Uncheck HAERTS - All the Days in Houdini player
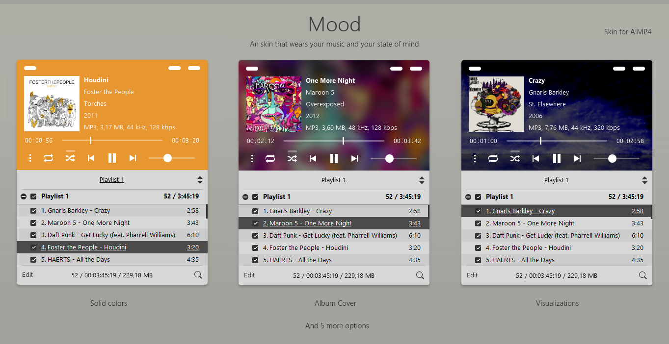This screenshot has width=669, height=344. point(33,260)
